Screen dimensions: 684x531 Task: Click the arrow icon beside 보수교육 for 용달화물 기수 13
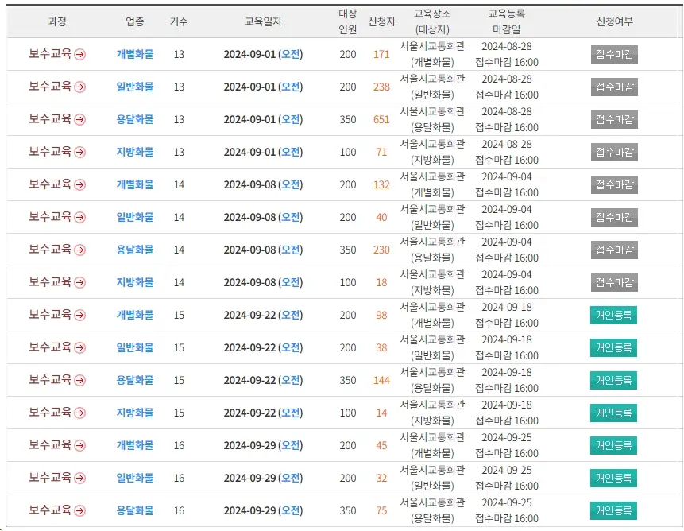[80, 120]
